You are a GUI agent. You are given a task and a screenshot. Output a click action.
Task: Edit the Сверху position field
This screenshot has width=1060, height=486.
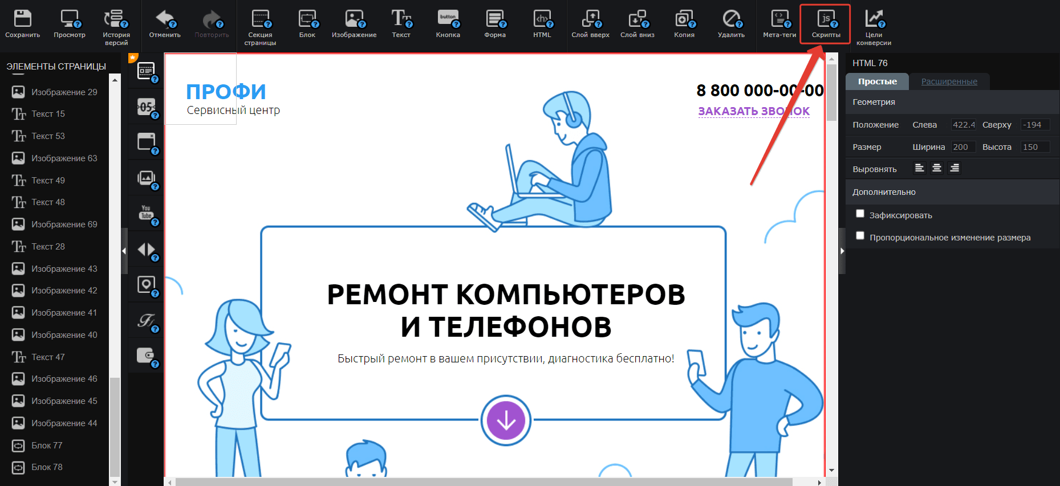[1034, 125]
